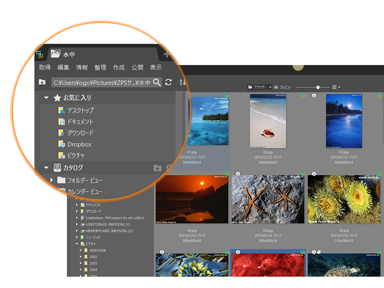Click the MEMORYCARD drive icon

(x=83, y=231)
